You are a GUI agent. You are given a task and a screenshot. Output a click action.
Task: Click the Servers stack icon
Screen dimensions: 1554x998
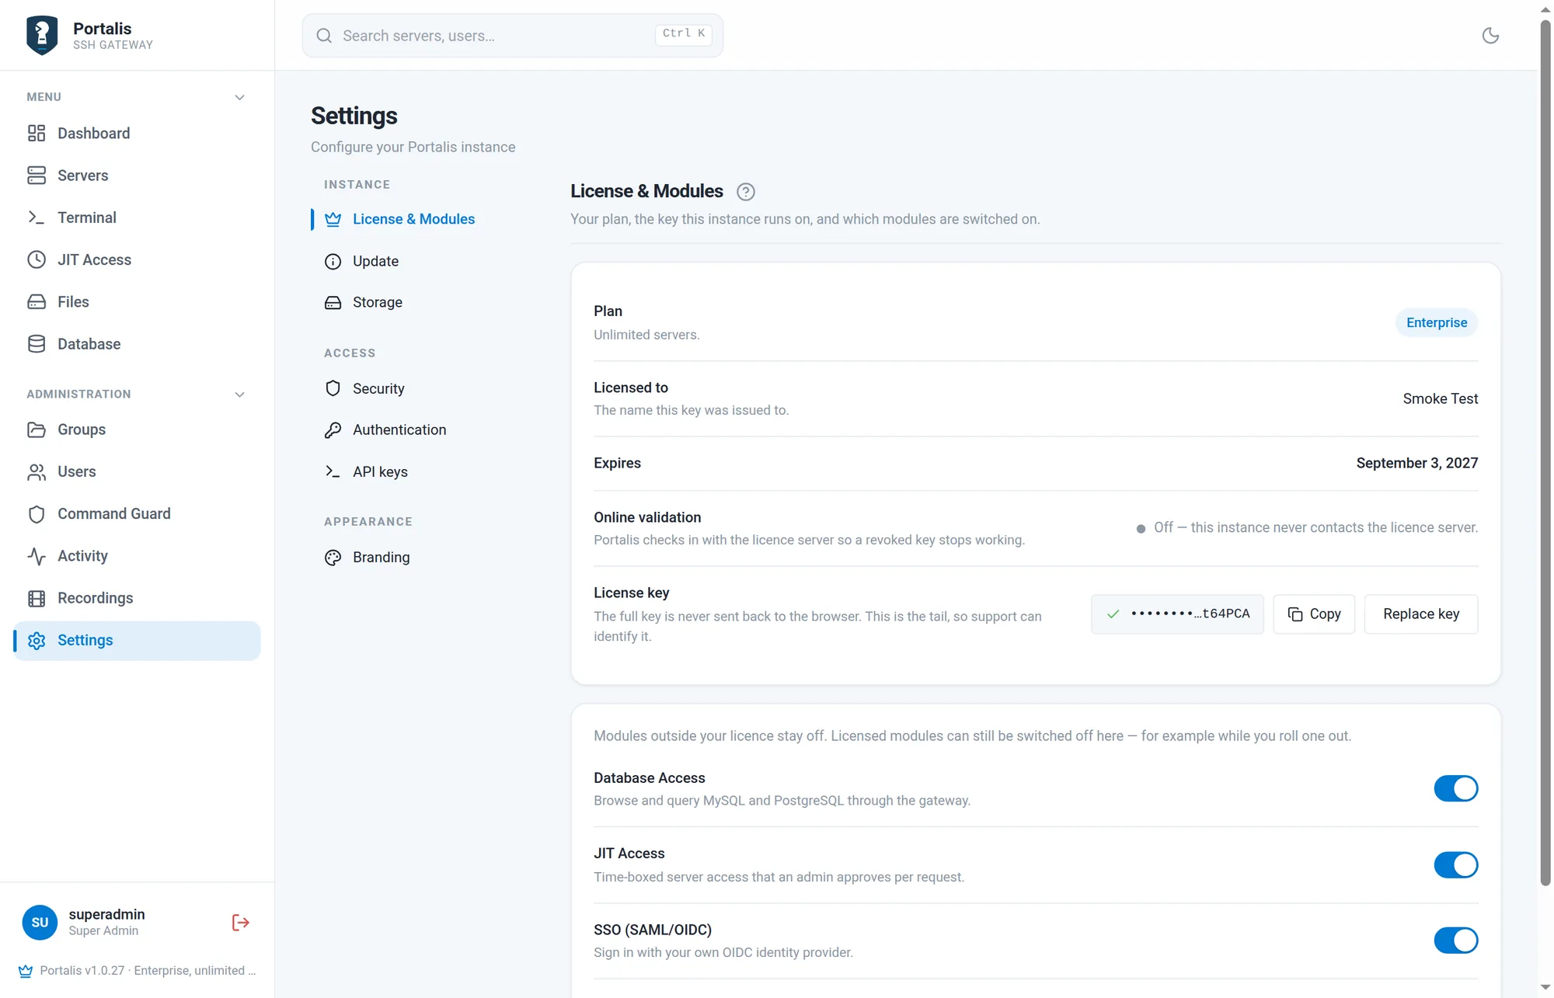(x=37, y=176)
